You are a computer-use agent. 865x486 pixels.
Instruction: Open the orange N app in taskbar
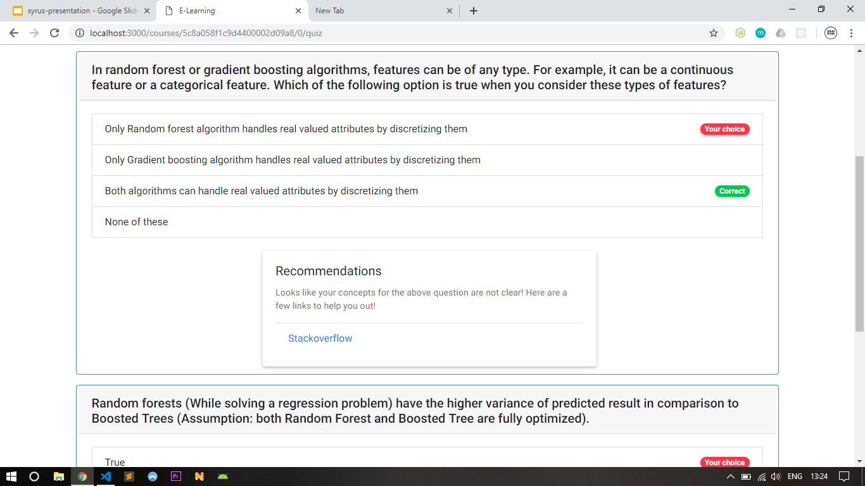199,477
